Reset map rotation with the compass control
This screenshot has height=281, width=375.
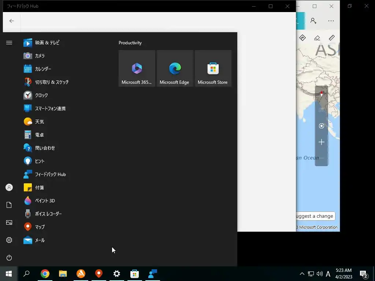[322, 94]
